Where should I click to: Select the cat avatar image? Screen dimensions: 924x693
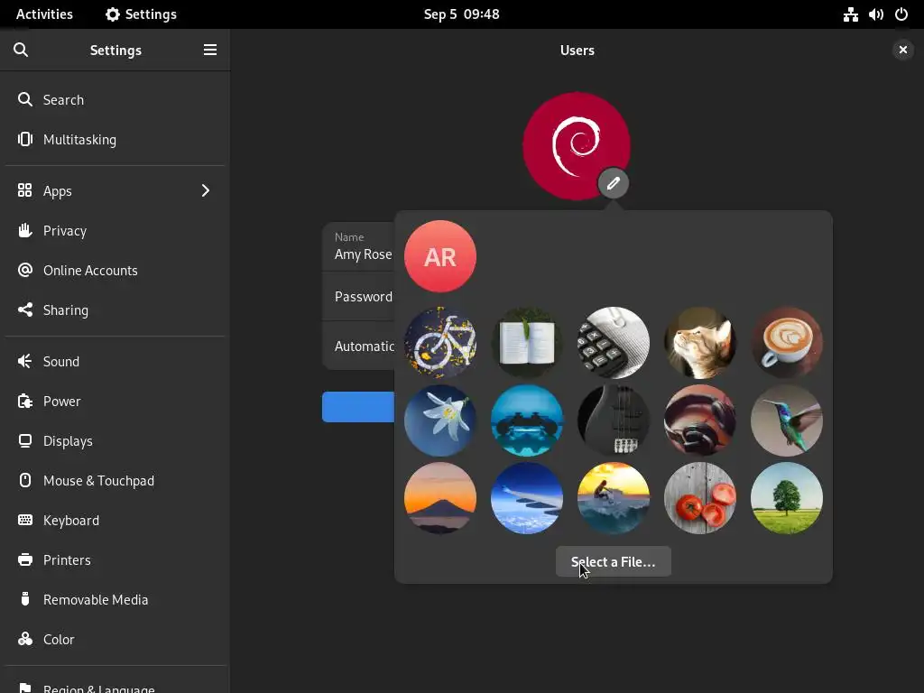(x=700, y=342)
